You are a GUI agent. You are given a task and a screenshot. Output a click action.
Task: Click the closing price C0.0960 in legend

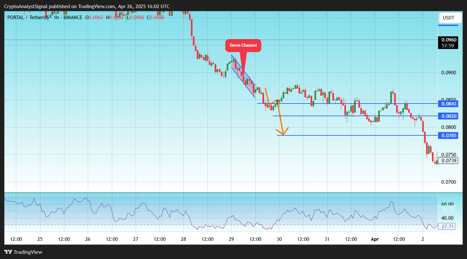tap(155, 18)
